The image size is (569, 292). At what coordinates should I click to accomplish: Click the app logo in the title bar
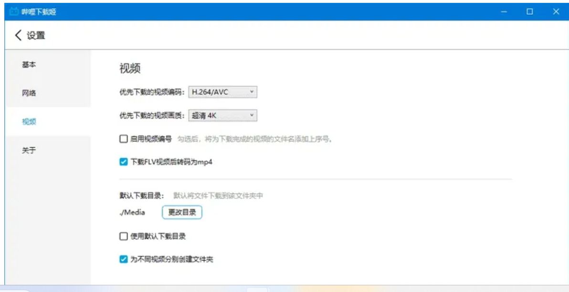14,11
